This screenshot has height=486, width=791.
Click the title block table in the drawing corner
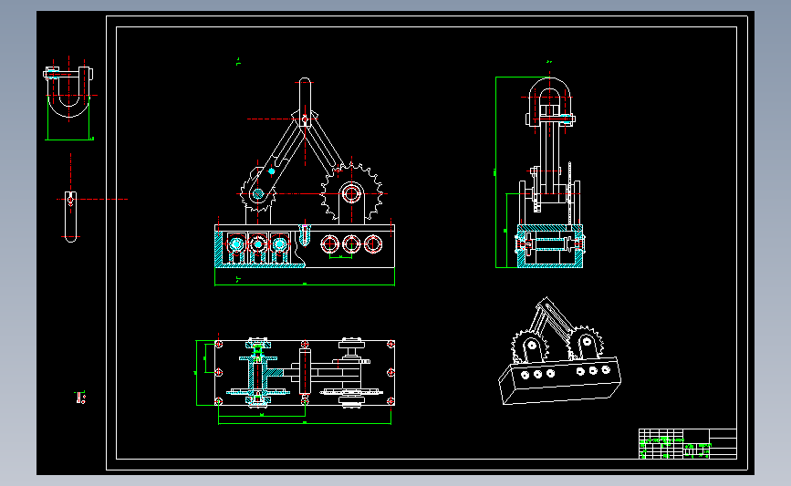(688, 444)
